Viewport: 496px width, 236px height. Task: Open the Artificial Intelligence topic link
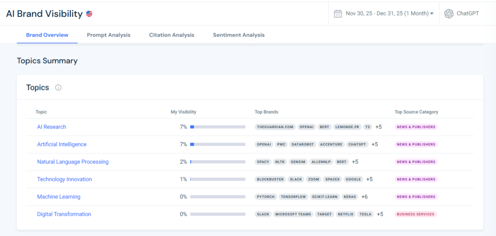point(62,144)
